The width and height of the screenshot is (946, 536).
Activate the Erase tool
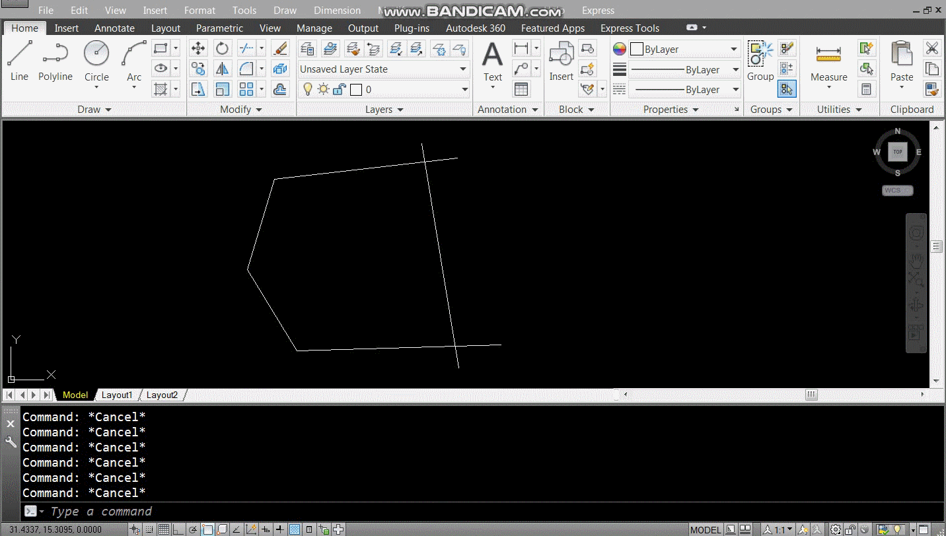(x=280, y=48)
